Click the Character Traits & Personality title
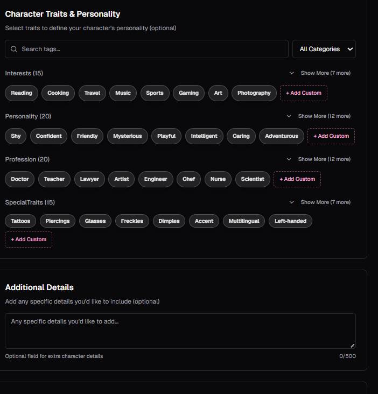The height and width of the screenshot is (394, 378). click(62, 14)
